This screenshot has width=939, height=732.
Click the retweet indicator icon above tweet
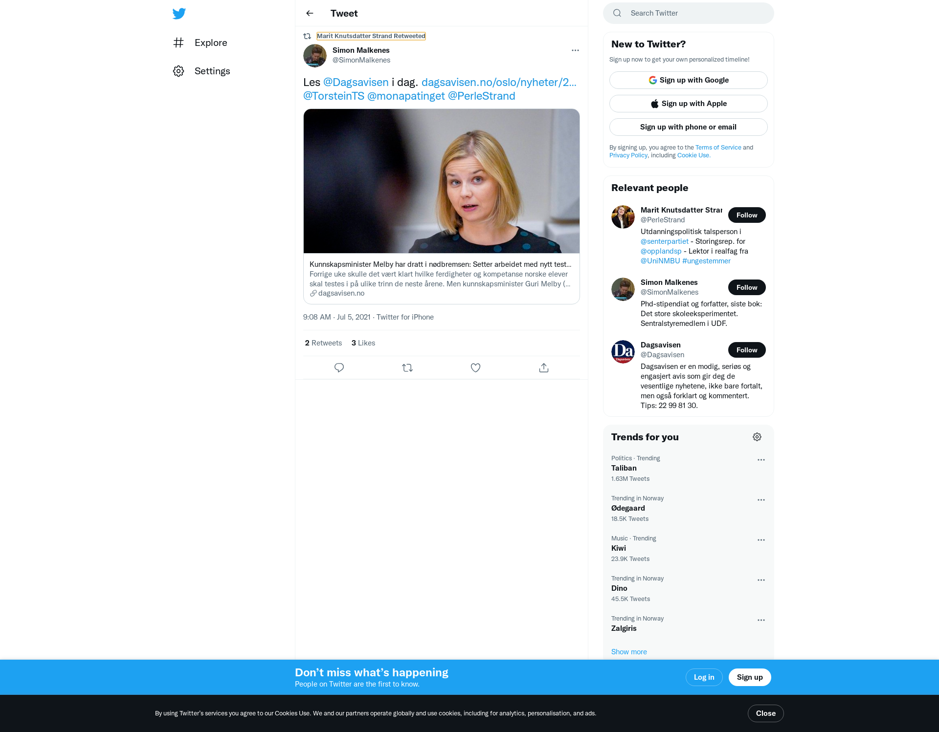click(x=307, y=36)
